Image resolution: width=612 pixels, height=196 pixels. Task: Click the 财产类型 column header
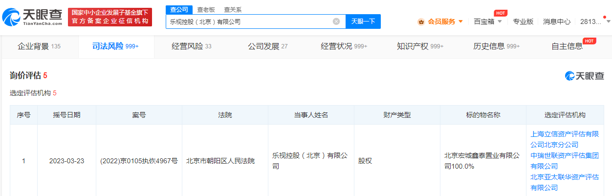tap(397, 115)
